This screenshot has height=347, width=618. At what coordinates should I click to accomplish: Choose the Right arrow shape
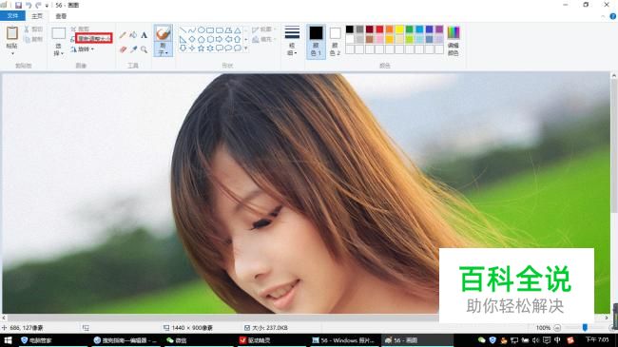click(x=219, y=39)
